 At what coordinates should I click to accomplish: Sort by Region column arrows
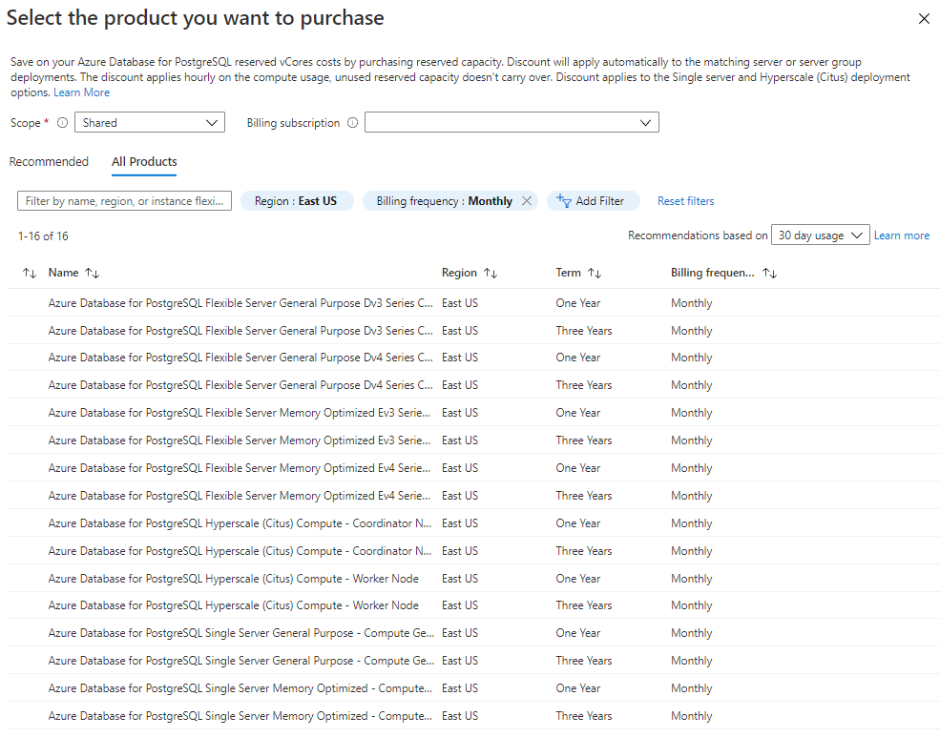tap(491, 273)
